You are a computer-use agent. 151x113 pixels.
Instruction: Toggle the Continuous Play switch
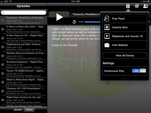pos(139,71)
